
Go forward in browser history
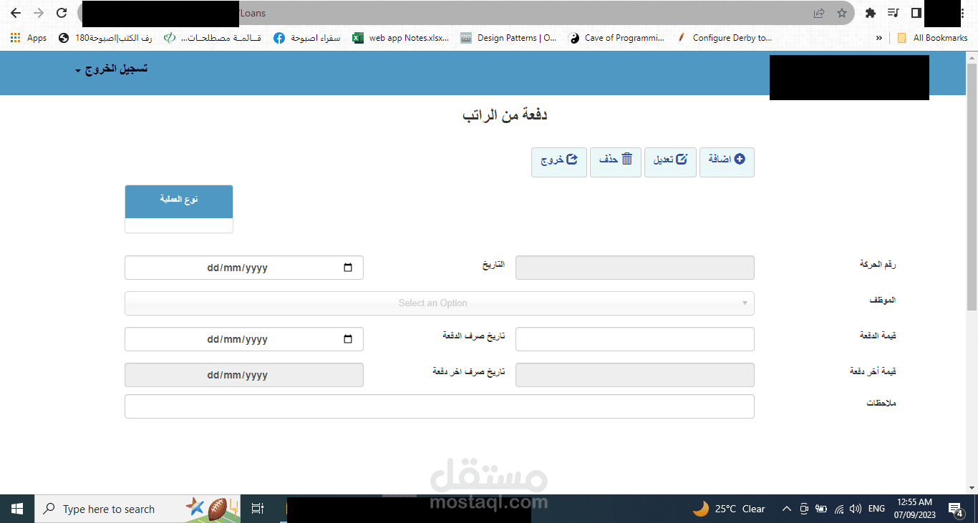39,13
